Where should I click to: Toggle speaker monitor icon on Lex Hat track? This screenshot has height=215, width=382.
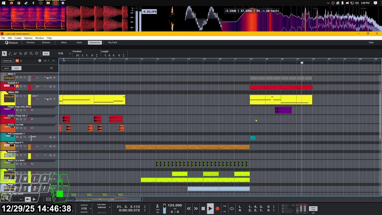32,128
